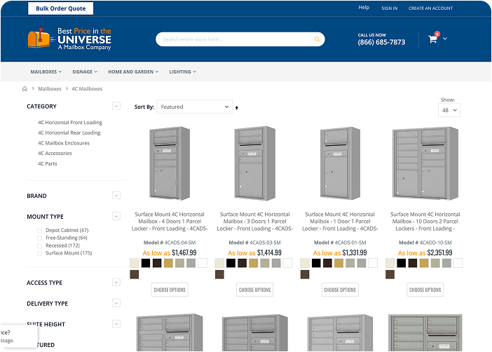Click the shopping cart icon
Screen dimensions: 492x352
coord(432,39)
